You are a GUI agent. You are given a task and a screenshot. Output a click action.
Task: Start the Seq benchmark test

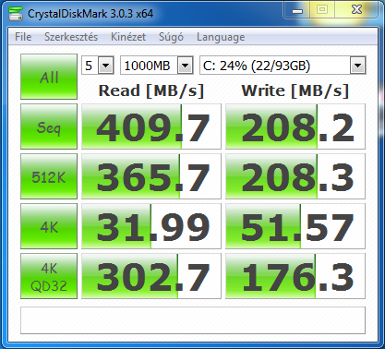pos(49,126)
